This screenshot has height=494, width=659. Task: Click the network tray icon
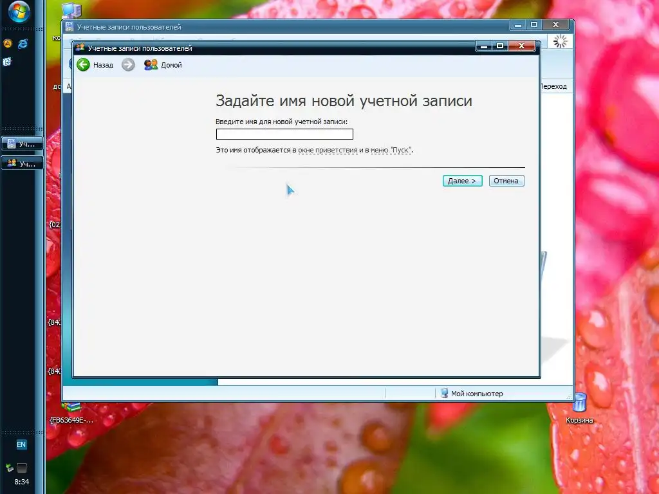(x=9, y=468)
